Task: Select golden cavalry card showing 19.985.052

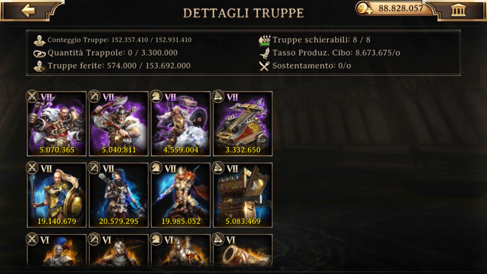Action: tap(181, 195)
